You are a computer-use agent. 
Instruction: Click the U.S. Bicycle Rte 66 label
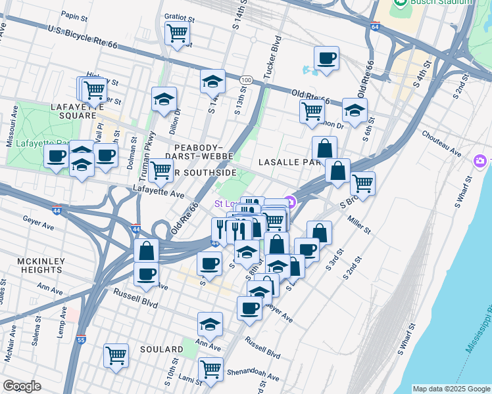(83, 37)
